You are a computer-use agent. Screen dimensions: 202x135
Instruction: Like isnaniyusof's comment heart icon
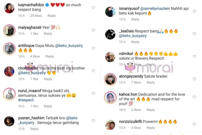click(194, 11)
